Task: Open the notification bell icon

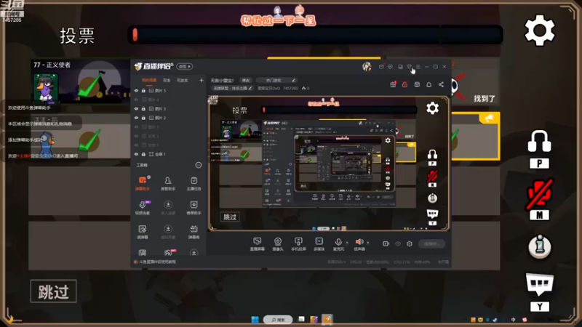Action: coord(429,84)
